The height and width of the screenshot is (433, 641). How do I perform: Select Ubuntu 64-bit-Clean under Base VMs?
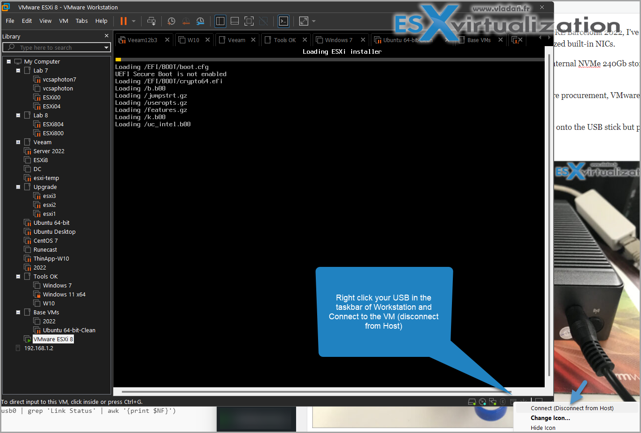coord(69,330)
